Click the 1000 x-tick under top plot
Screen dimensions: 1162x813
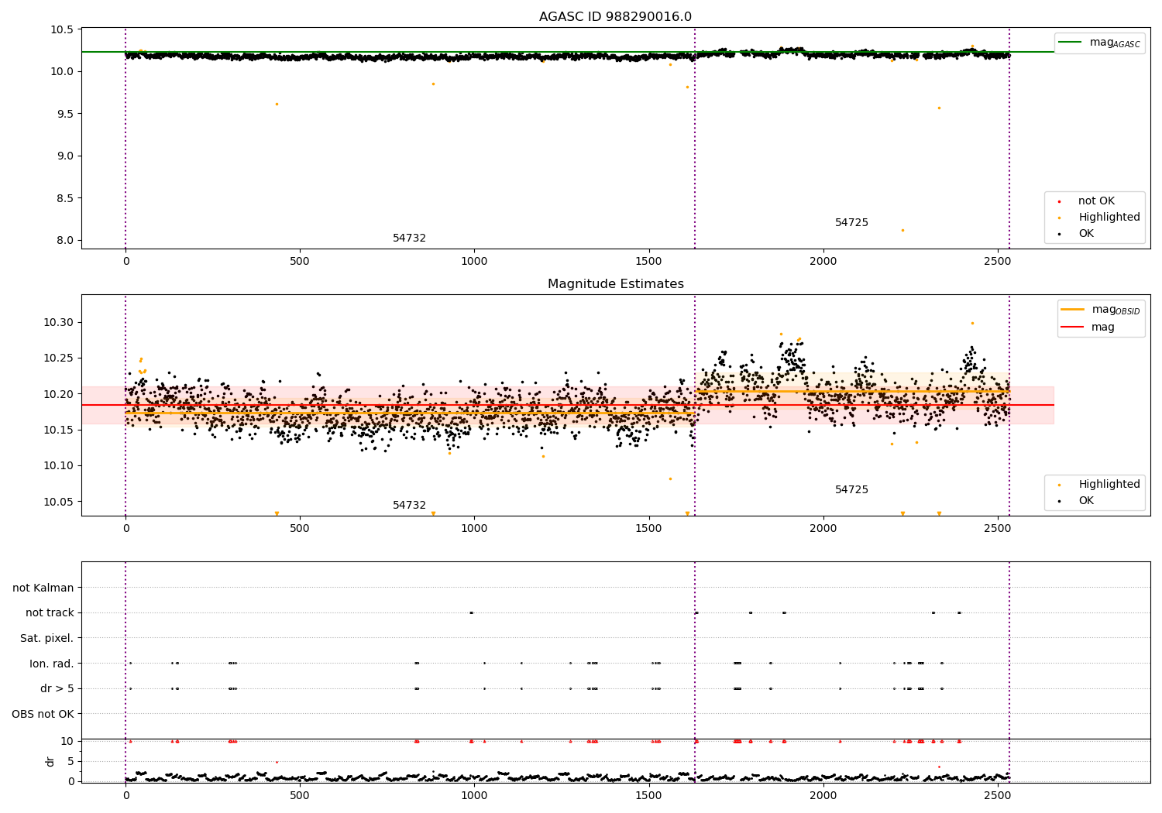(x=474, y=262)
